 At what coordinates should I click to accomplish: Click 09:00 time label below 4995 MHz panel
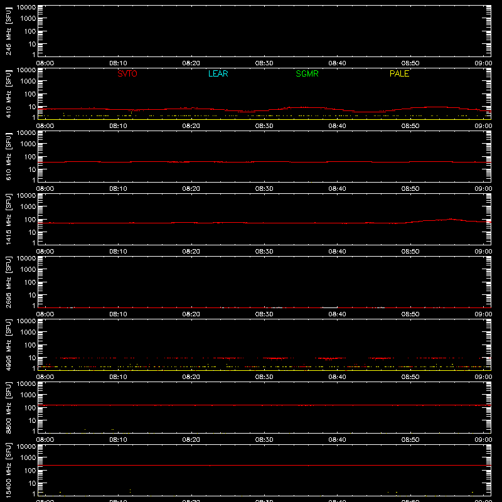[483, 377]
